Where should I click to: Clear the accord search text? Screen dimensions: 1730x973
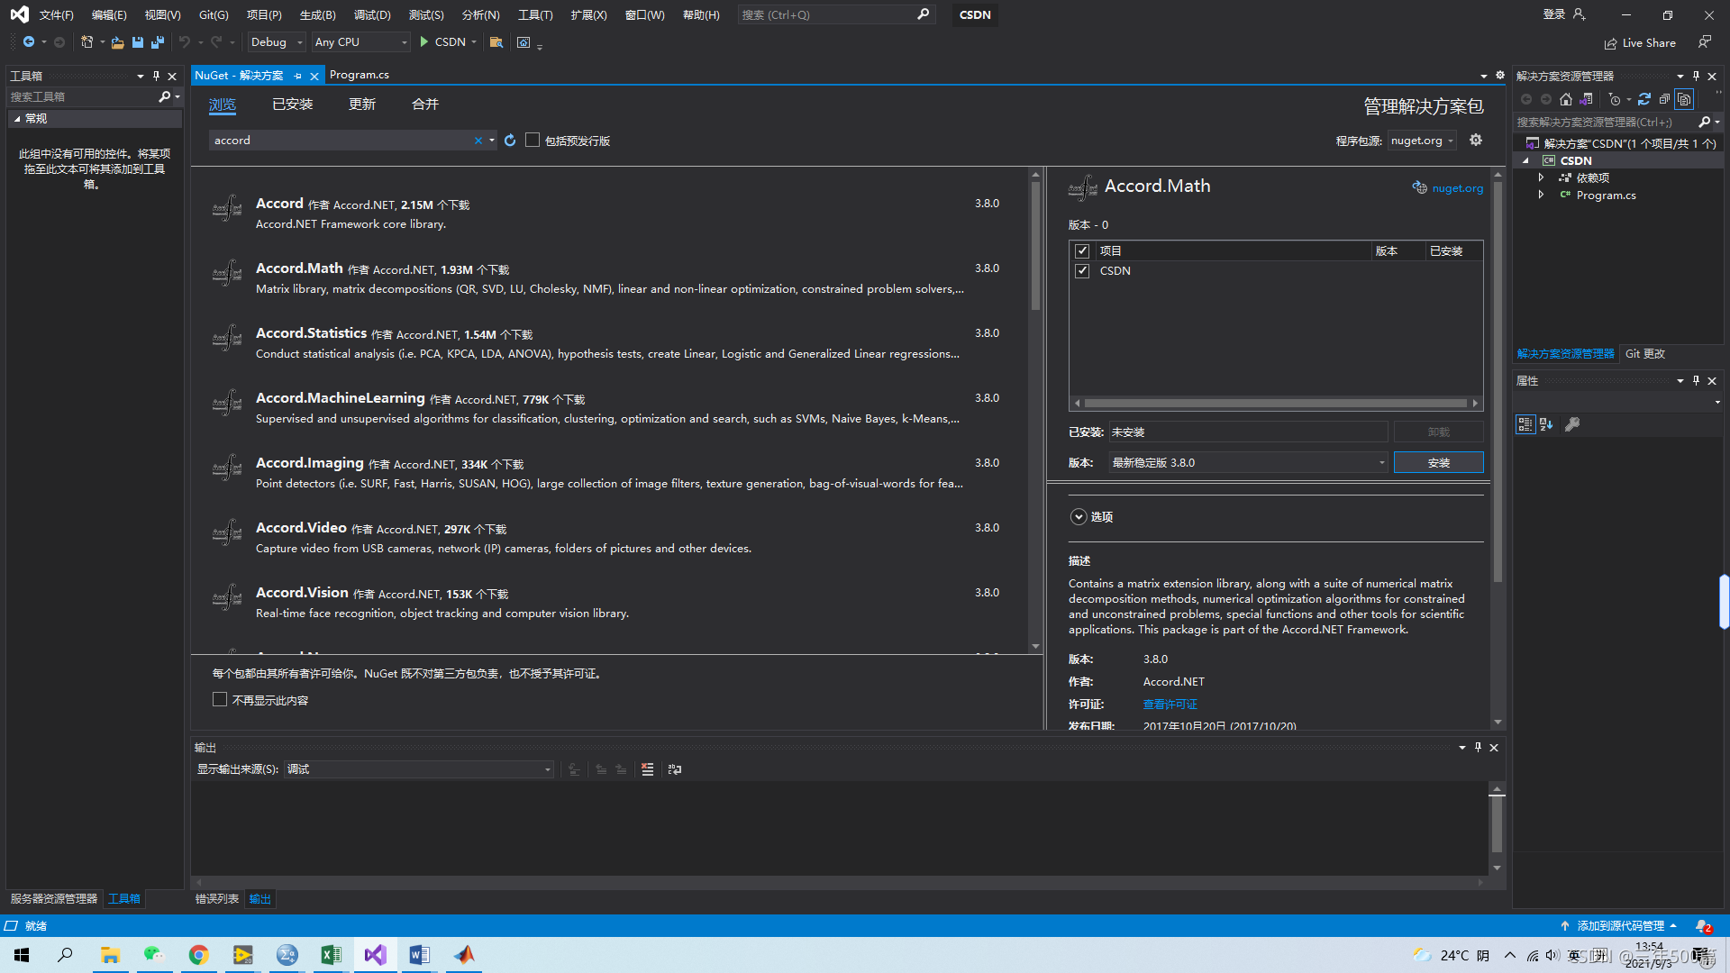tap(478, 141)
